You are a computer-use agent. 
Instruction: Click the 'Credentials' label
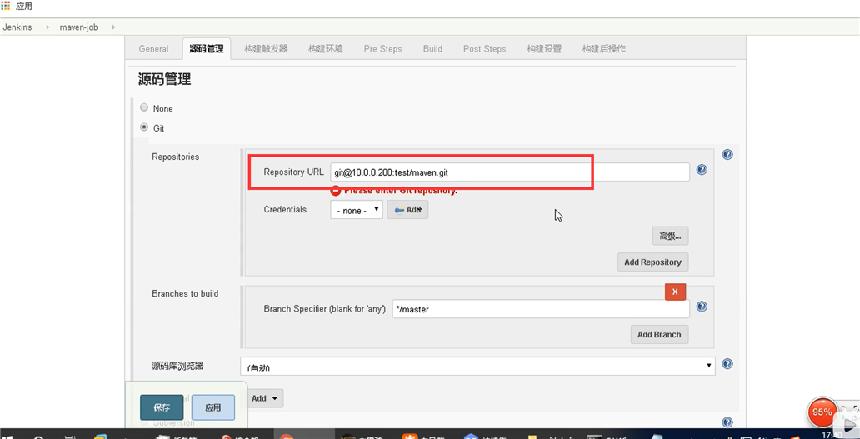point(285,209)
